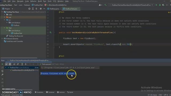Viewport: 171px width, 96px height.
Task: Expand all in Project tool window
Action: (33, 9)
